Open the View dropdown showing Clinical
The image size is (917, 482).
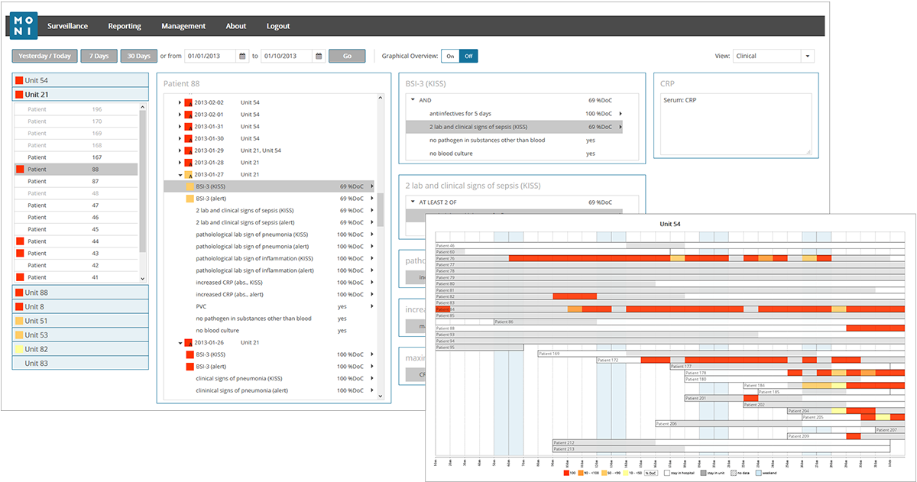tap(807, 57)
